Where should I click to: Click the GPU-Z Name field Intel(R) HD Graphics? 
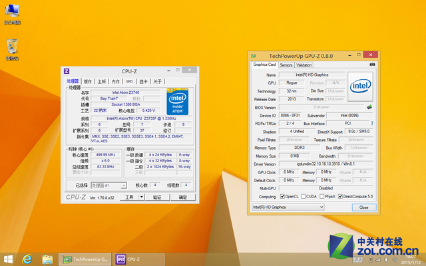coord(312,75)
